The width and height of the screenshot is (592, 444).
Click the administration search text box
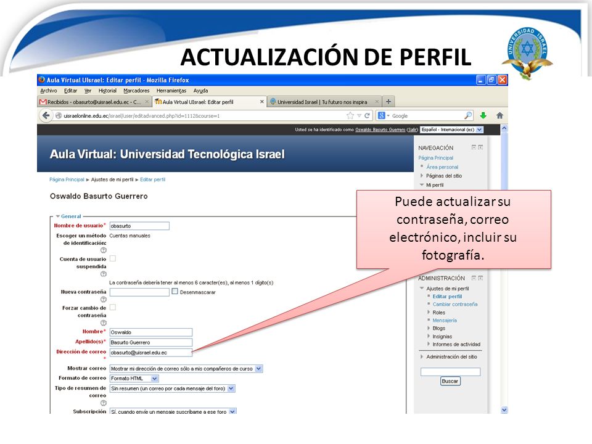pos(450,371)
